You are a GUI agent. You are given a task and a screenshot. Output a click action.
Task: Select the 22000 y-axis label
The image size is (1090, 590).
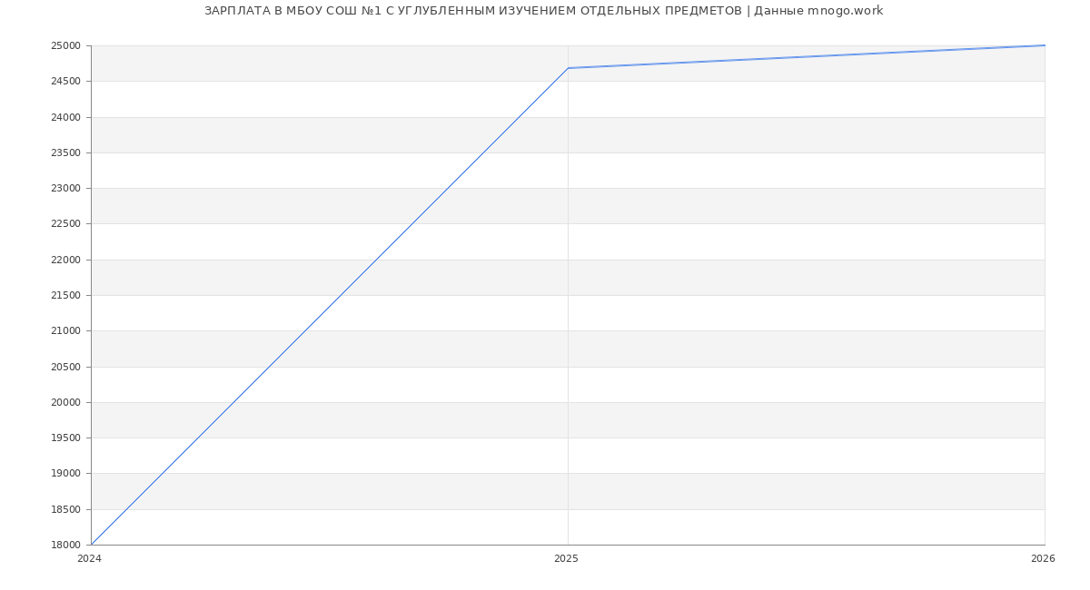65,261
